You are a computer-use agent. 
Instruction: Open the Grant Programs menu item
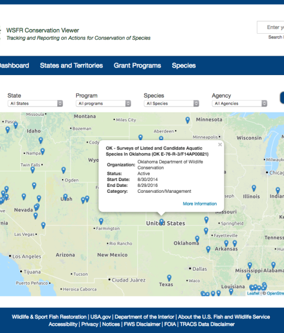pos(137,66)
